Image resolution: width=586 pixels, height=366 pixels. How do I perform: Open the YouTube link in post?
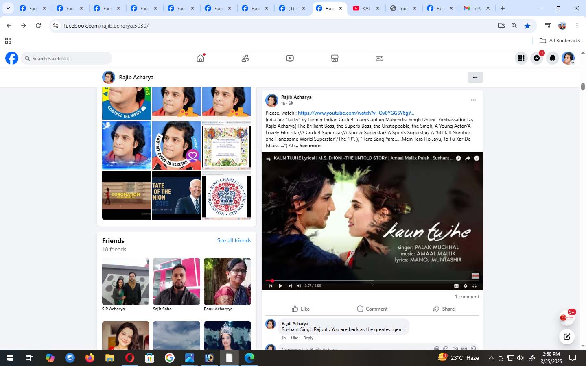coord(356,113)
